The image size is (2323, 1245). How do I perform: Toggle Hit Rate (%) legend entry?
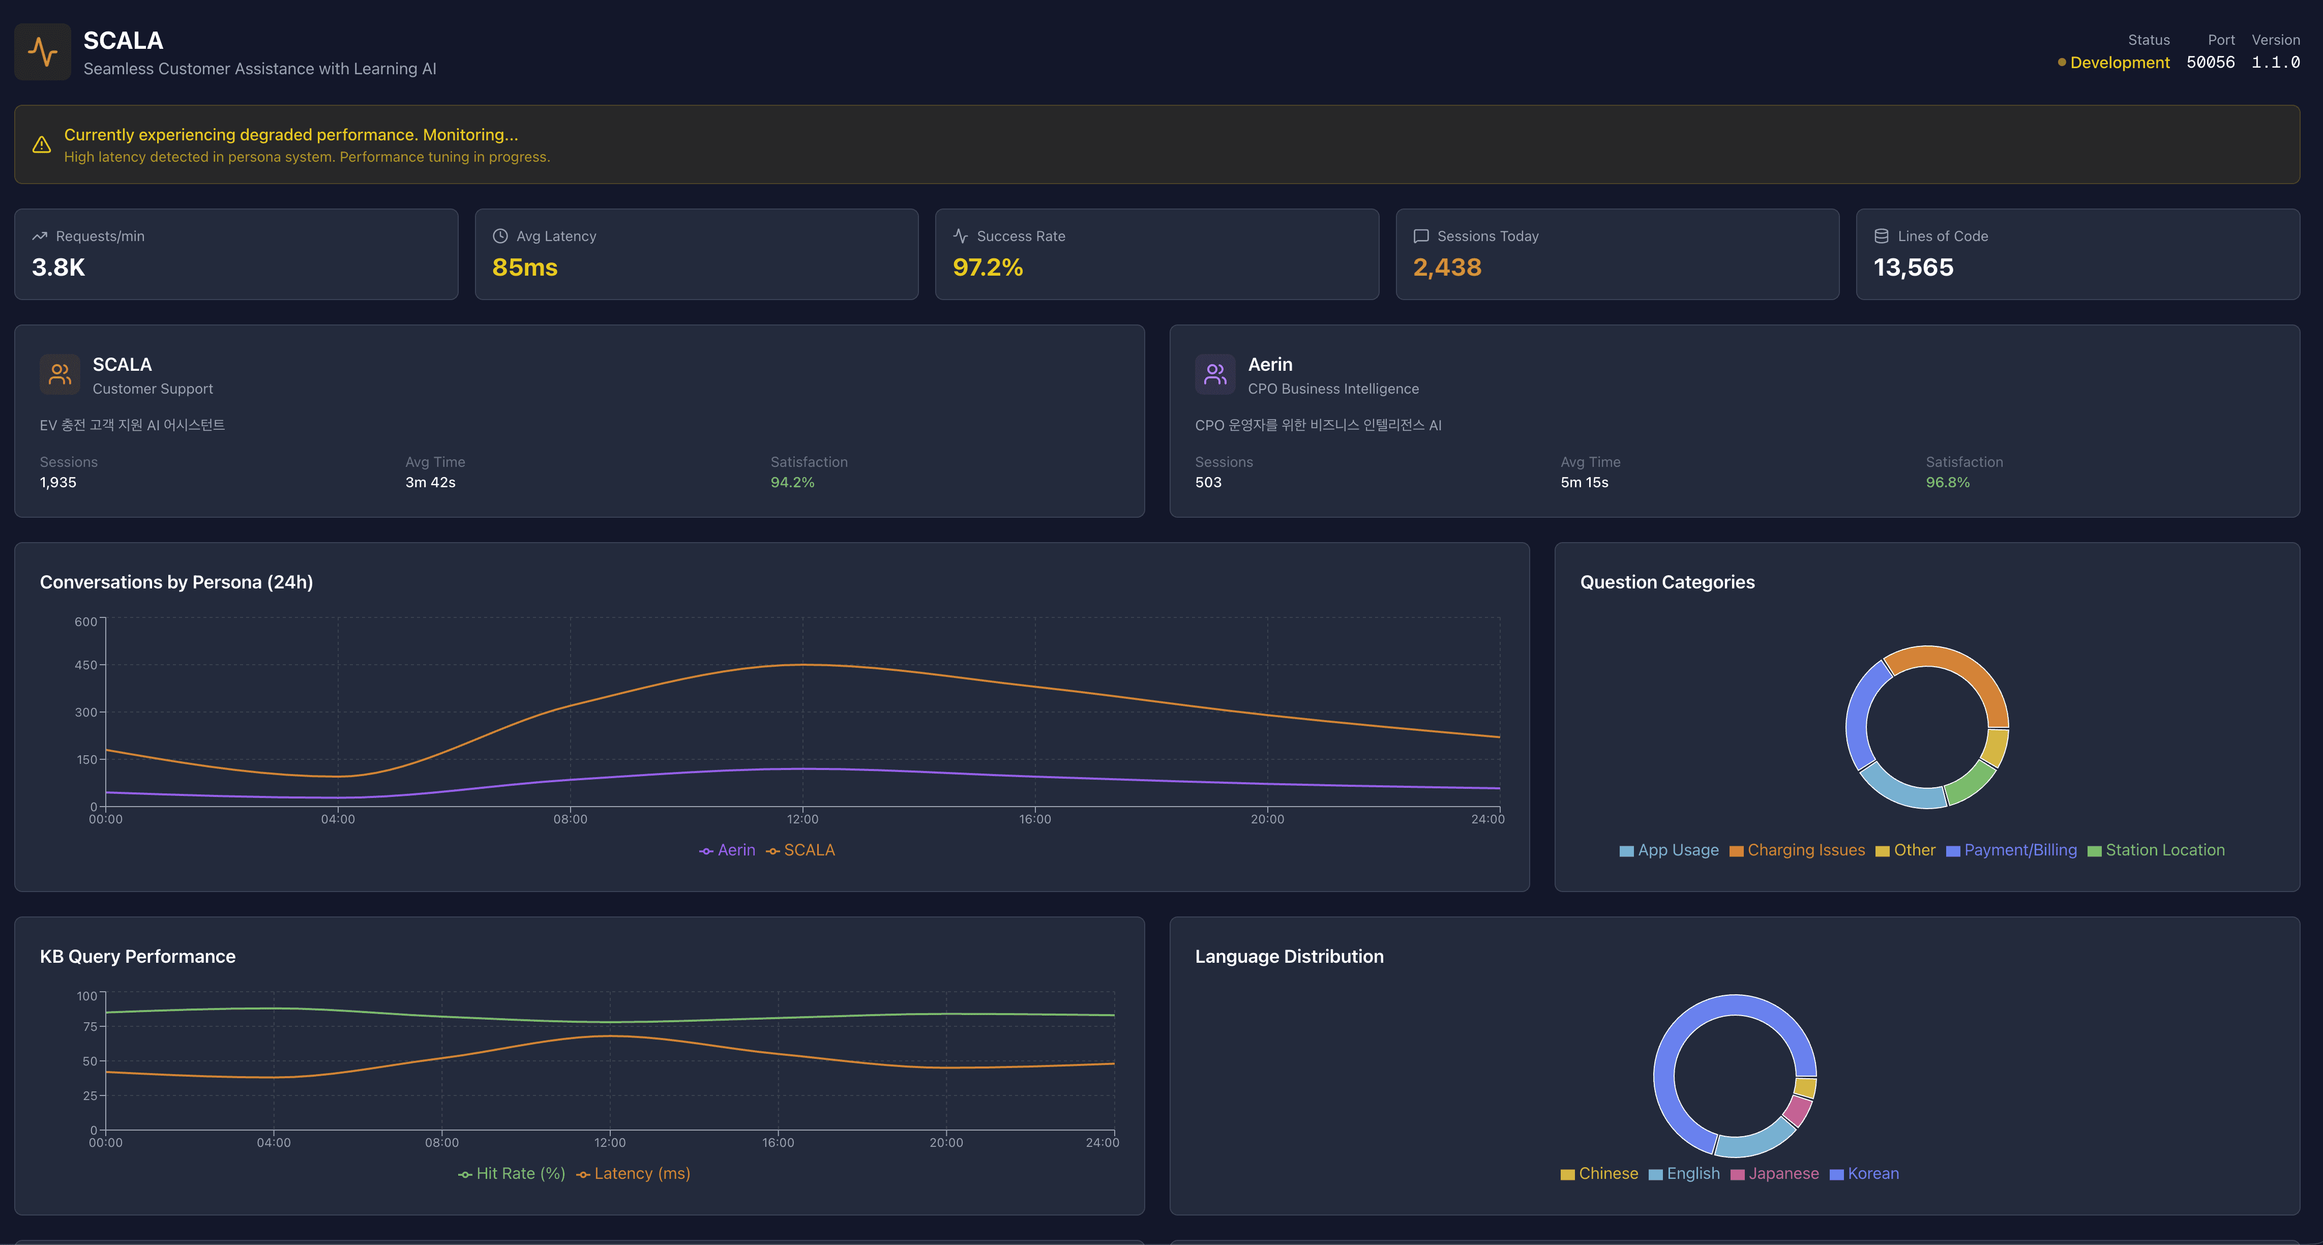click(511, 1173)
